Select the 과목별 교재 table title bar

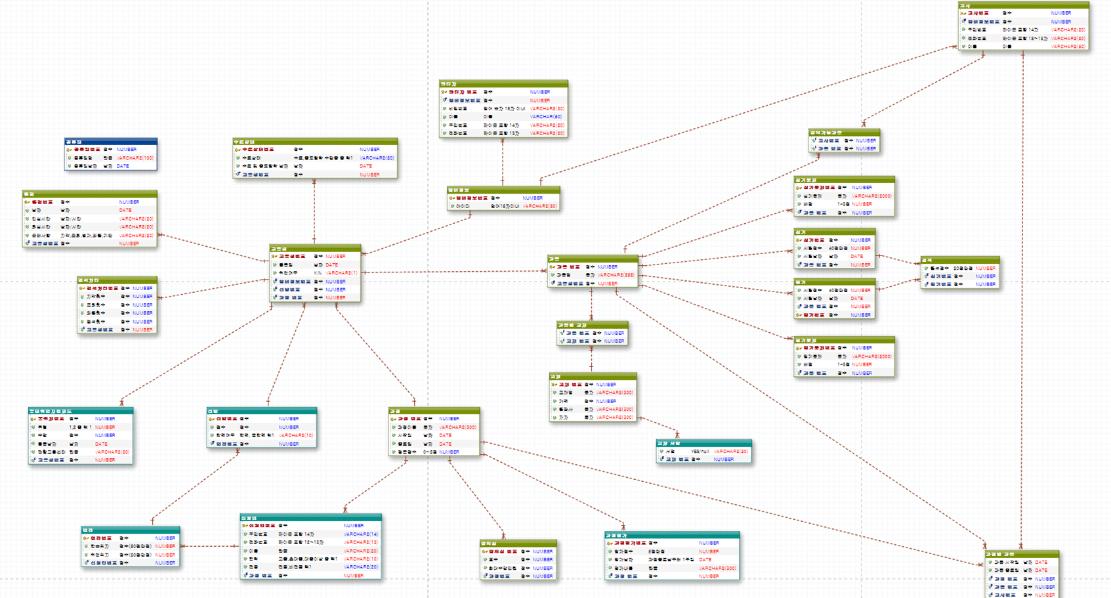coord(592,325)
